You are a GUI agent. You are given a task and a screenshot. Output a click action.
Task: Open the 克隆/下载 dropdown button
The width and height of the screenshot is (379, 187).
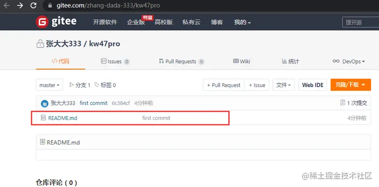(x=351, y=85)
